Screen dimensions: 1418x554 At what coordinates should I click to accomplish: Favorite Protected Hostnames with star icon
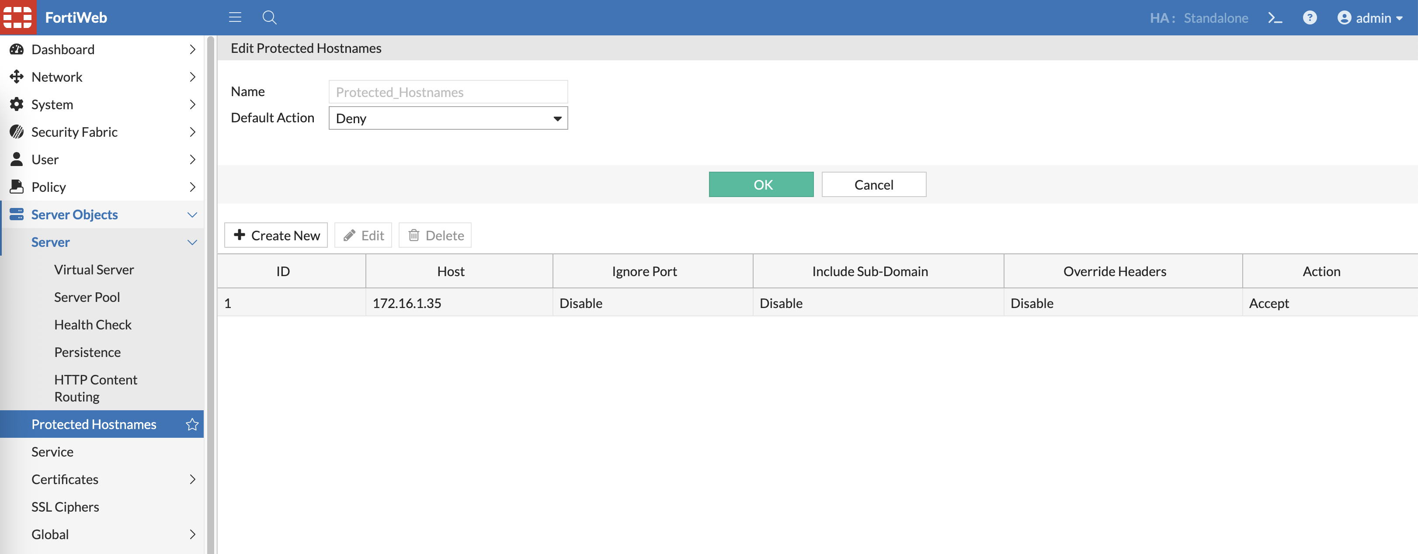coord(192,424)
